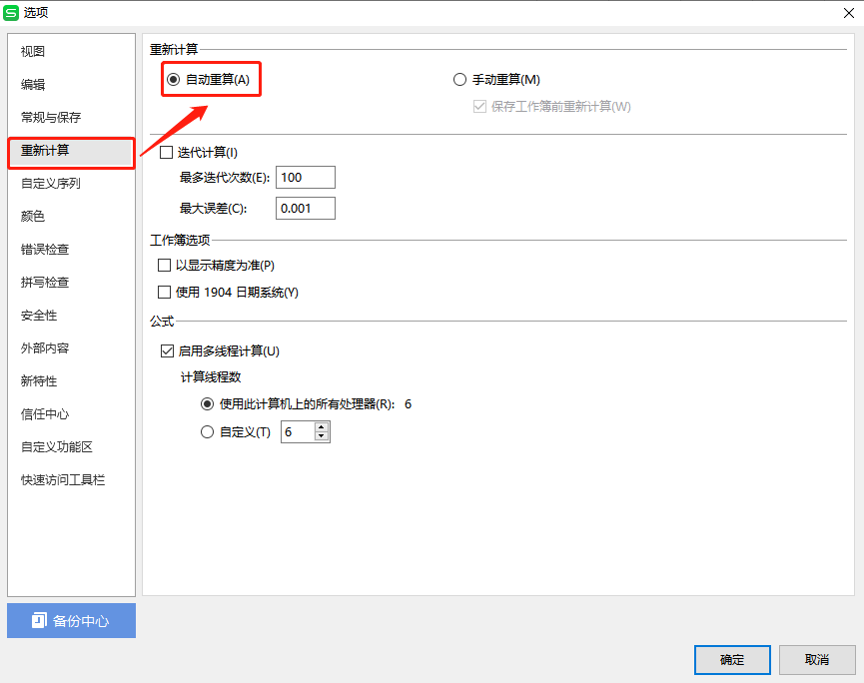Viewport: 864px width, 683px height.
Task: Select the 自定义 thread count radio
Action: tap(207, 431)
